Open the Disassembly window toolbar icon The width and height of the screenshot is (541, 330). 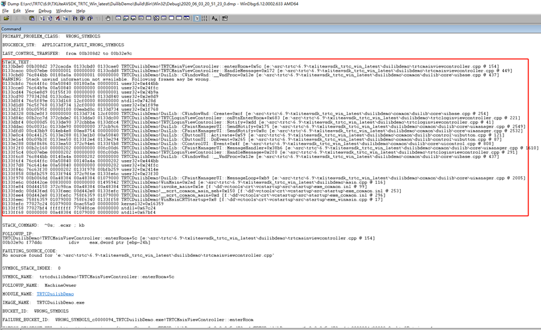tap(163, 18)
